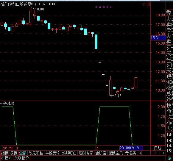Screen dimensions: 173x161
Task: Click the 2.00 indicator axis value
Action: pos(161,107)
